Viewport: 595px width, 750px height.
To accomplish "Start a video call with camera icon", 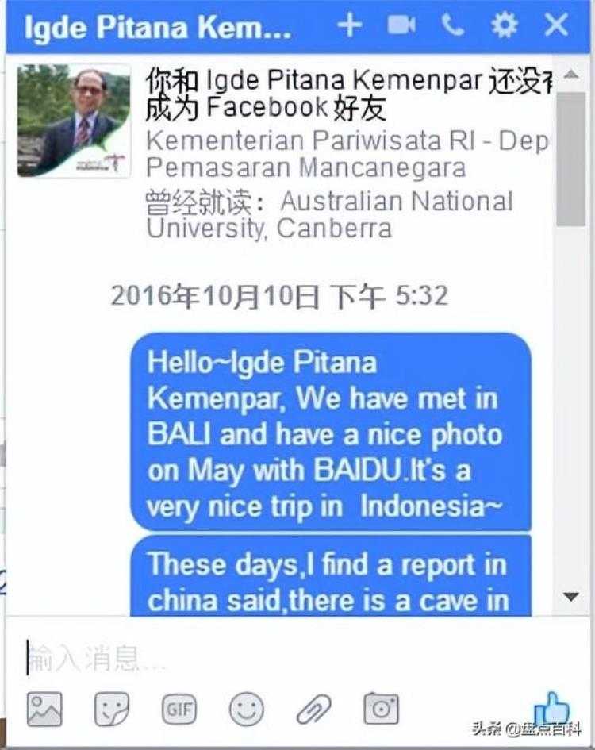I will pyautogui.click(x=401, y=25).
